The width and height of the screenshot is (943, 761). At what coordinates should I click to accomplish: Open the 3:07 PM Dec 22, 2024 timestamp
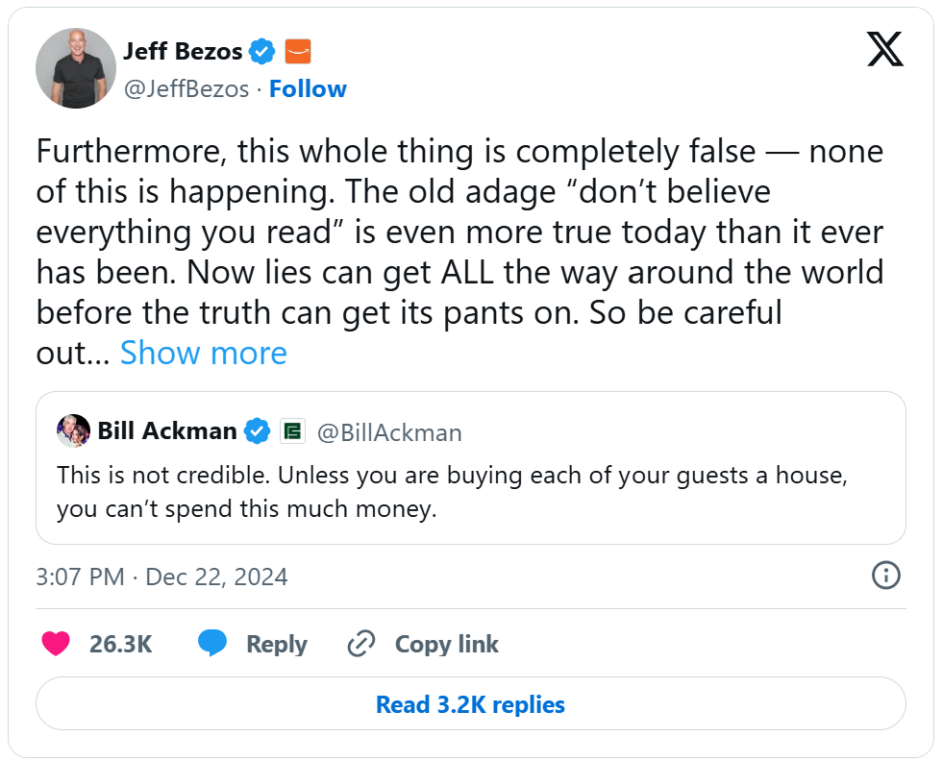(x=161, y=577)
